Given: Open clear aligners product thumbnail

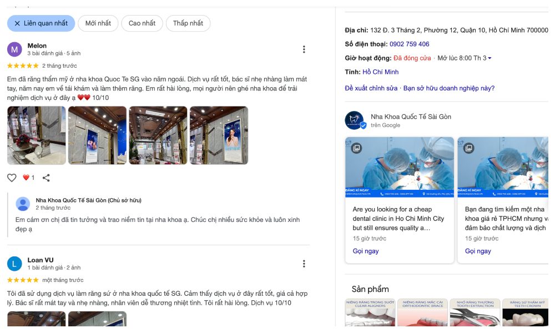Looking at the screenshot, I should (x=370, y=312).
